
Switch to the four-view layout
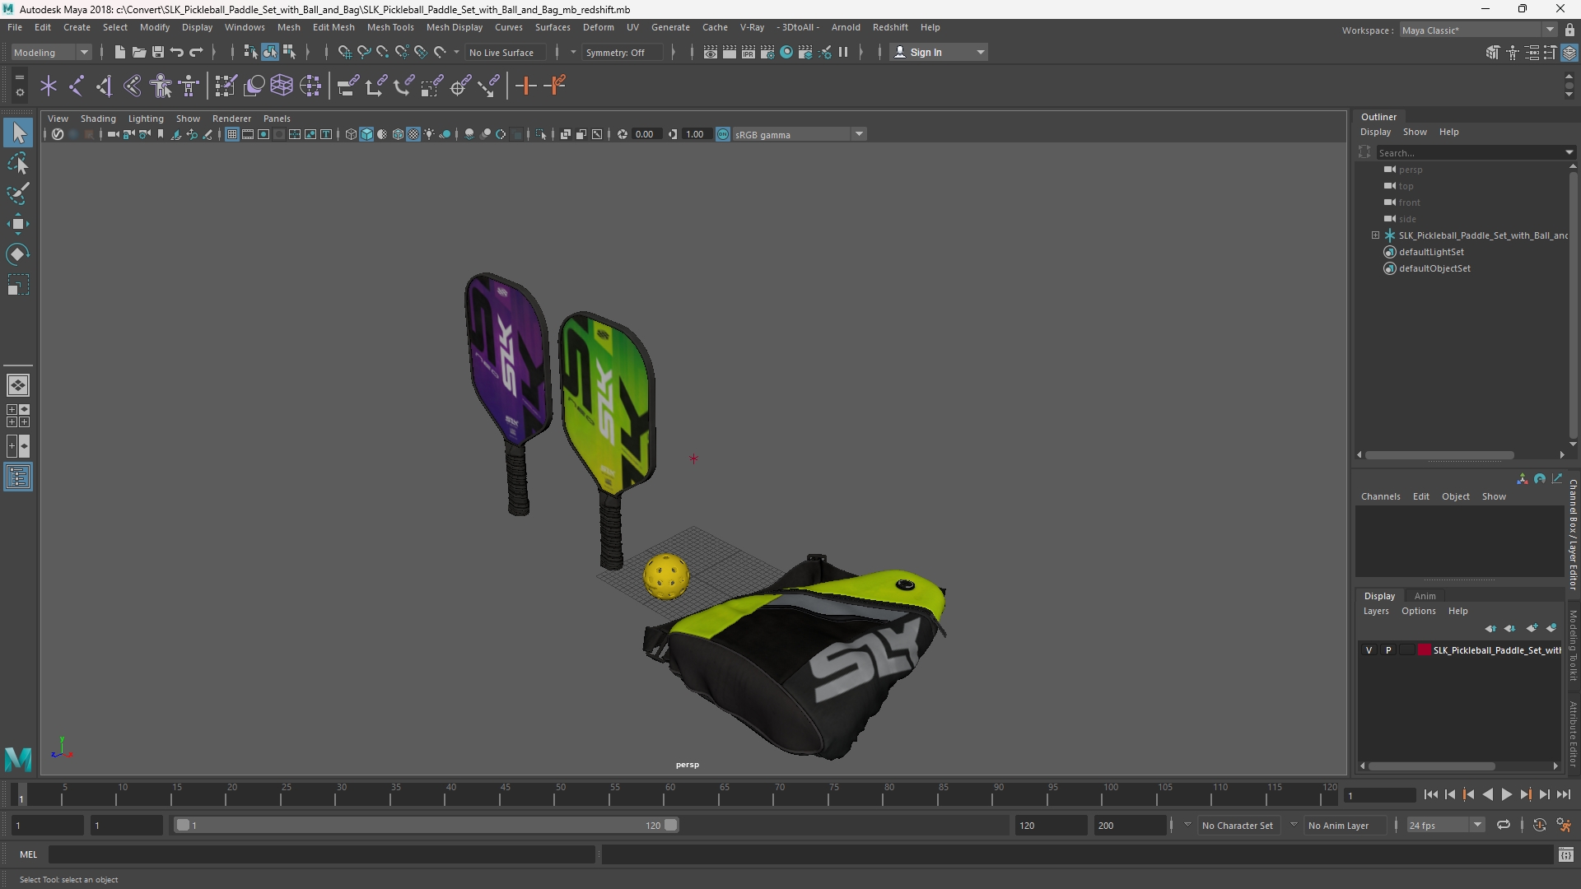pos(18,416)
